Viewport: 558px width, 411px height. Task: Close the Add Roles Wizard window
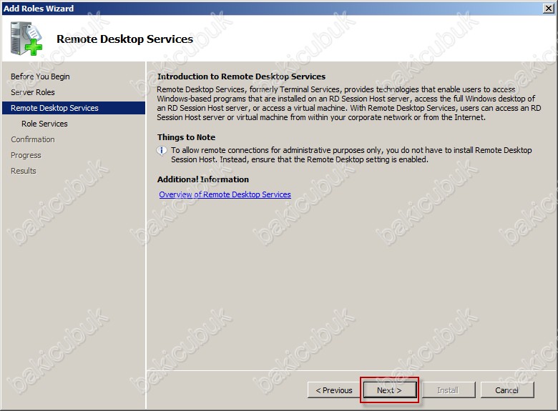pos(549,8)
